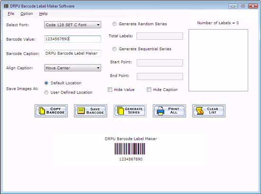Click the Start Point input field
The height and width of the screenshot is (194, 261).
pyautogui.click(x=160, y=63)
